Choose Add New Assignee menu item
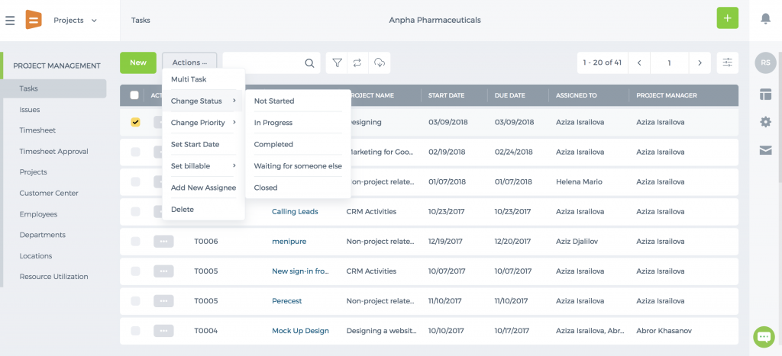 coord(203,188)
